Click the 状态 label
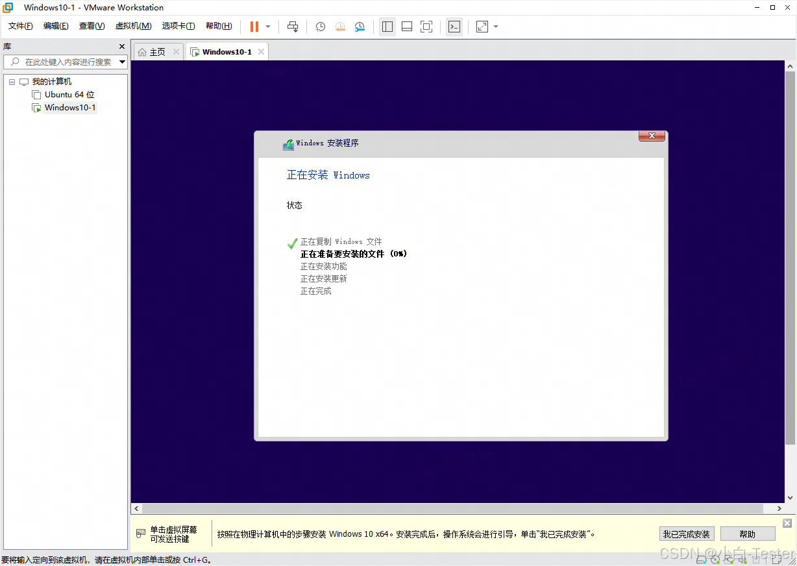Screen dimensions: 797x566 point(295,205)
